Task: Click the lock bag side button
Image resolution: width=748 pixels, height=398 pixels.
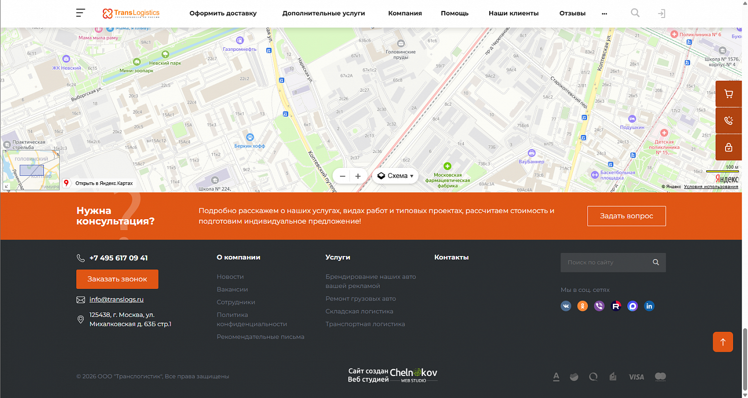Action: point(729,147)
